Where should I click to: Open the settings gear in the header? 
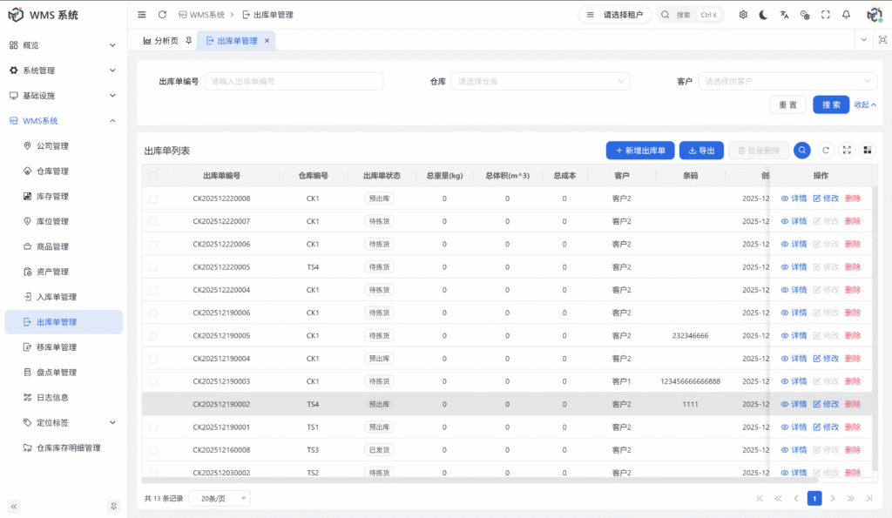click(x=743, y=14)
